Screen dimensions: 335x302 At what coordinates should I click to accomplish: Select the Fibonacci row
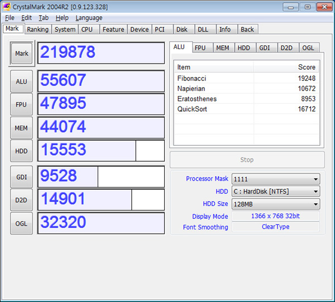tap(247, 78)
